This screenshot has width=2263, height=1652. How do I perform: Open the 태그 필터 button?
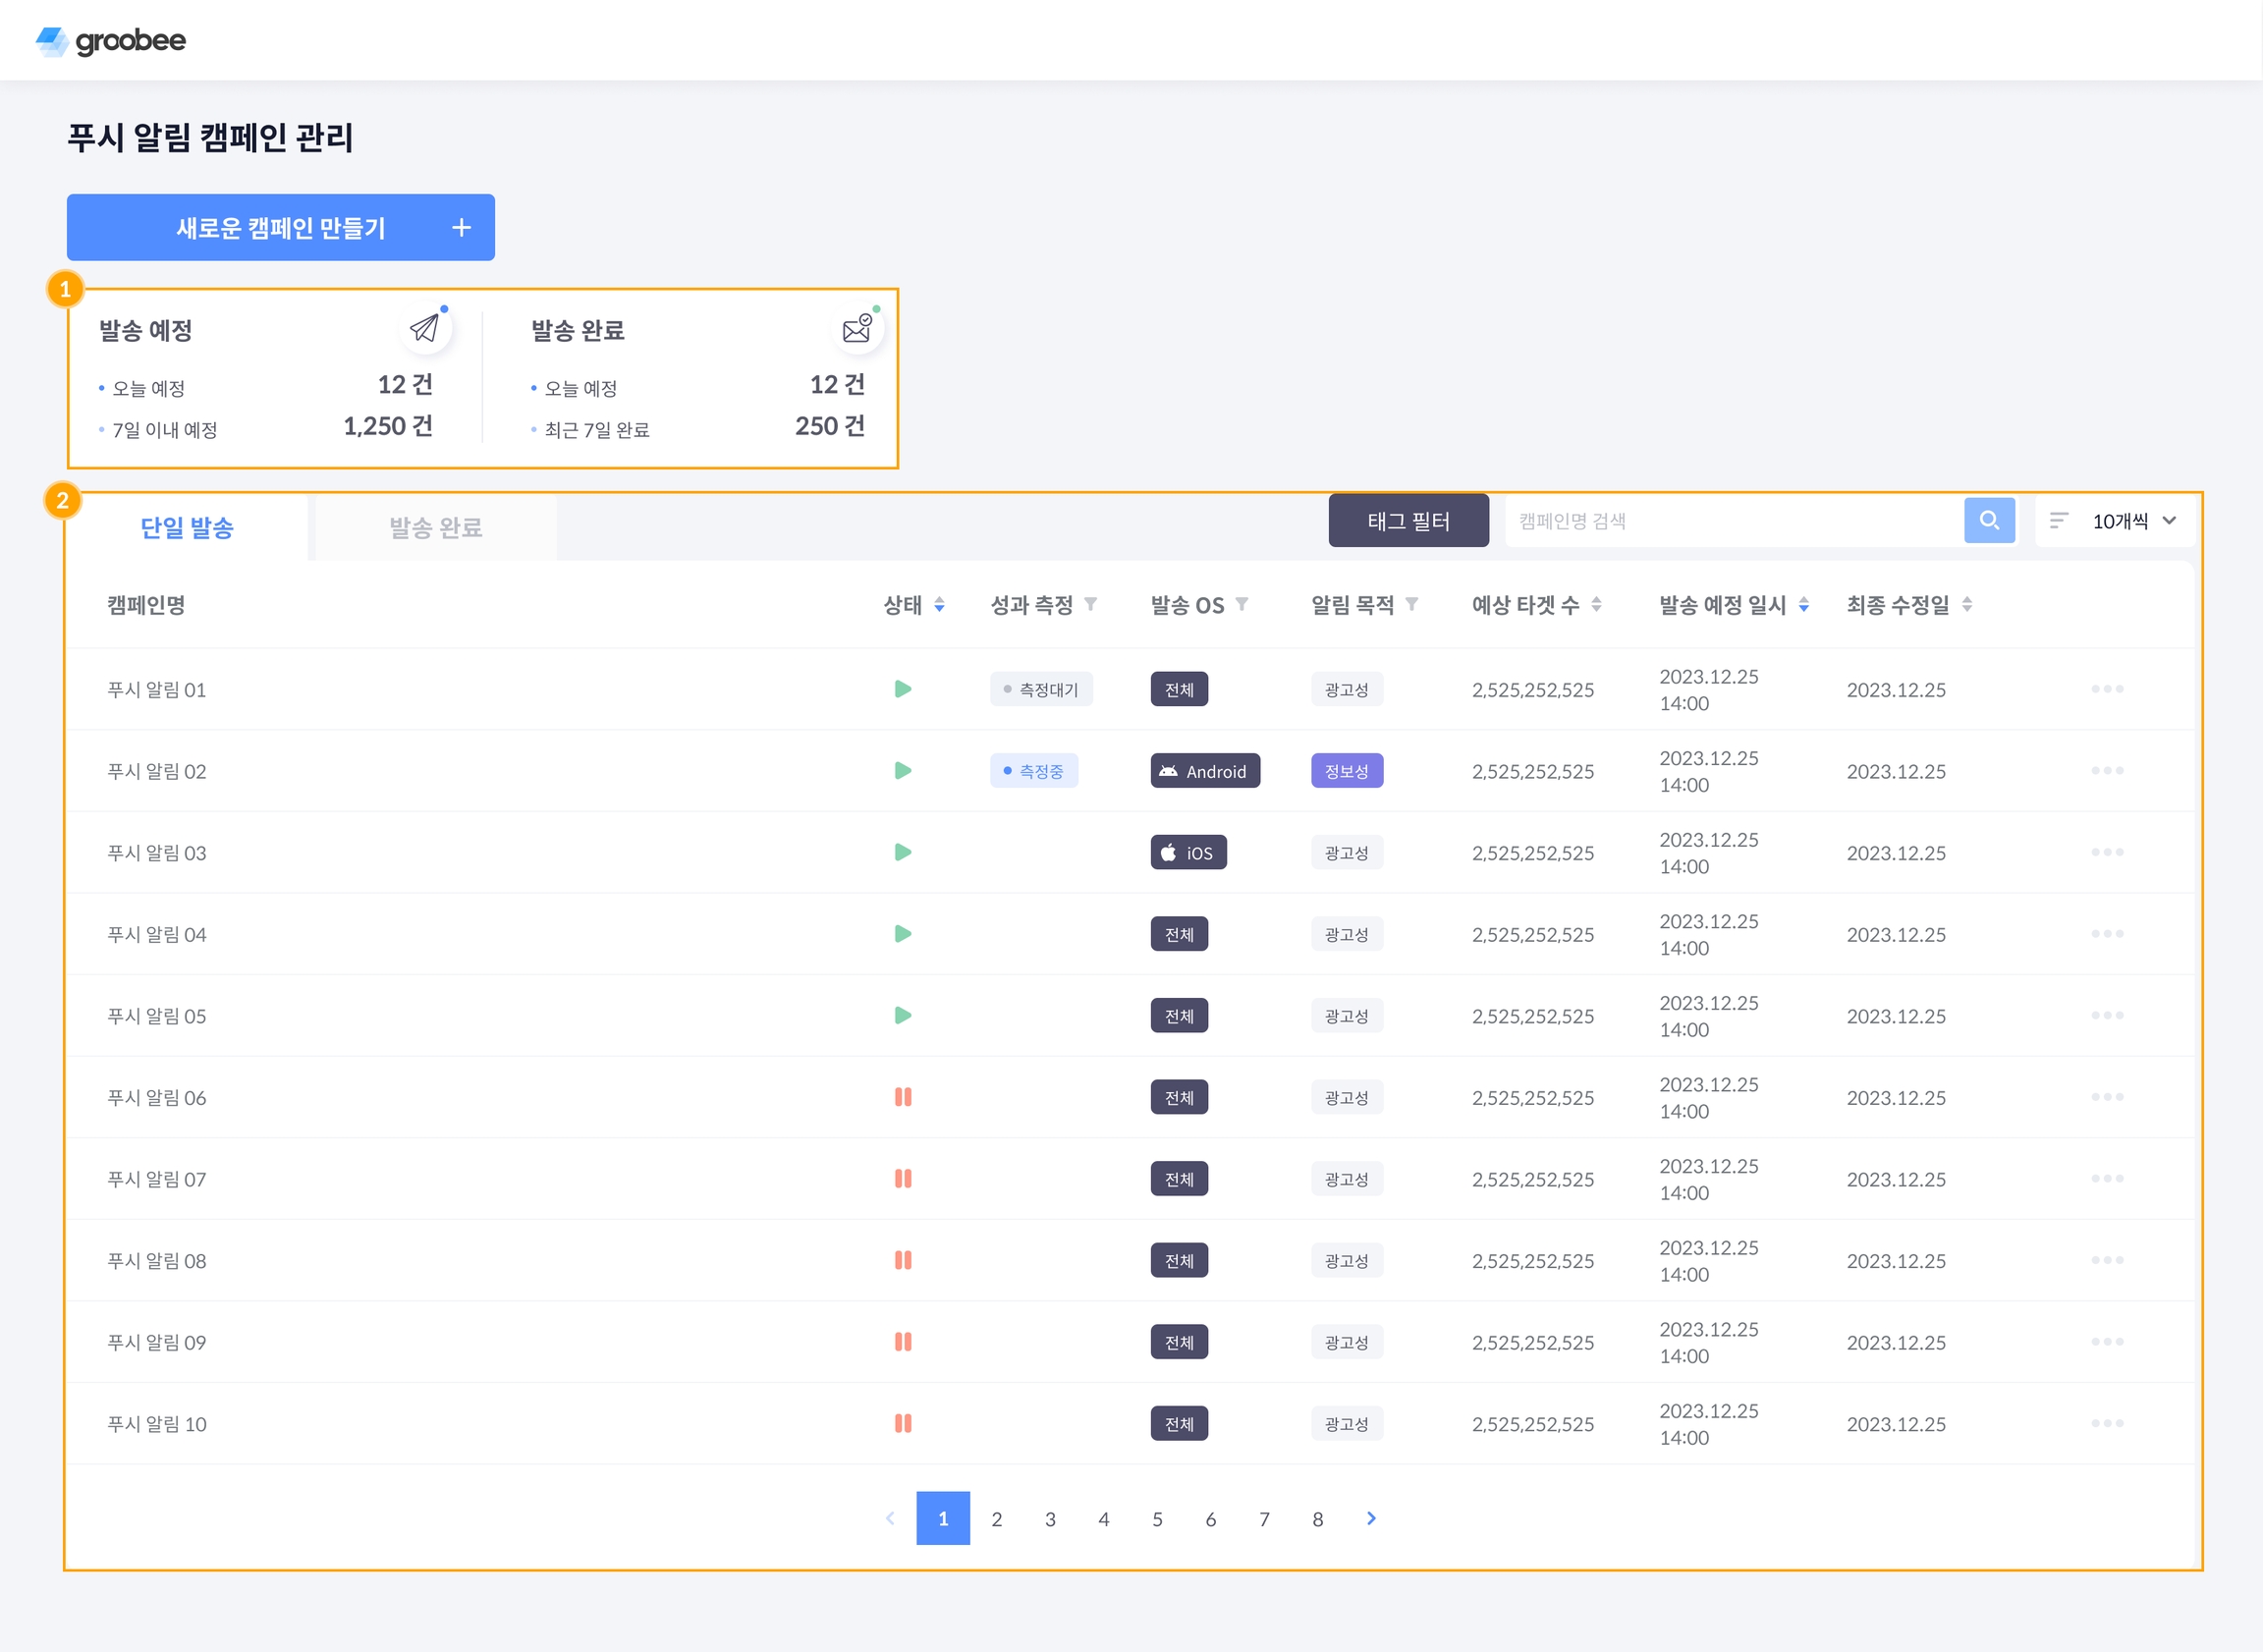pyautogui.click(x=1408, y=521)
